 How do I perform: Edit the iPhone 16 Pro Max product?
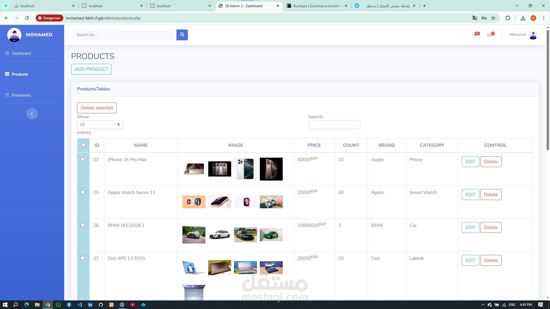[x=470, y=162]
